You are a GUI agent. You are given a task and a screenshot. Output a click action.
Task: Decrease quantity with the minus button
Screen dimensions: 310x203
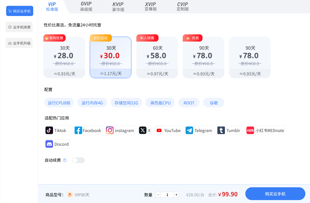[x=158, y=195]
